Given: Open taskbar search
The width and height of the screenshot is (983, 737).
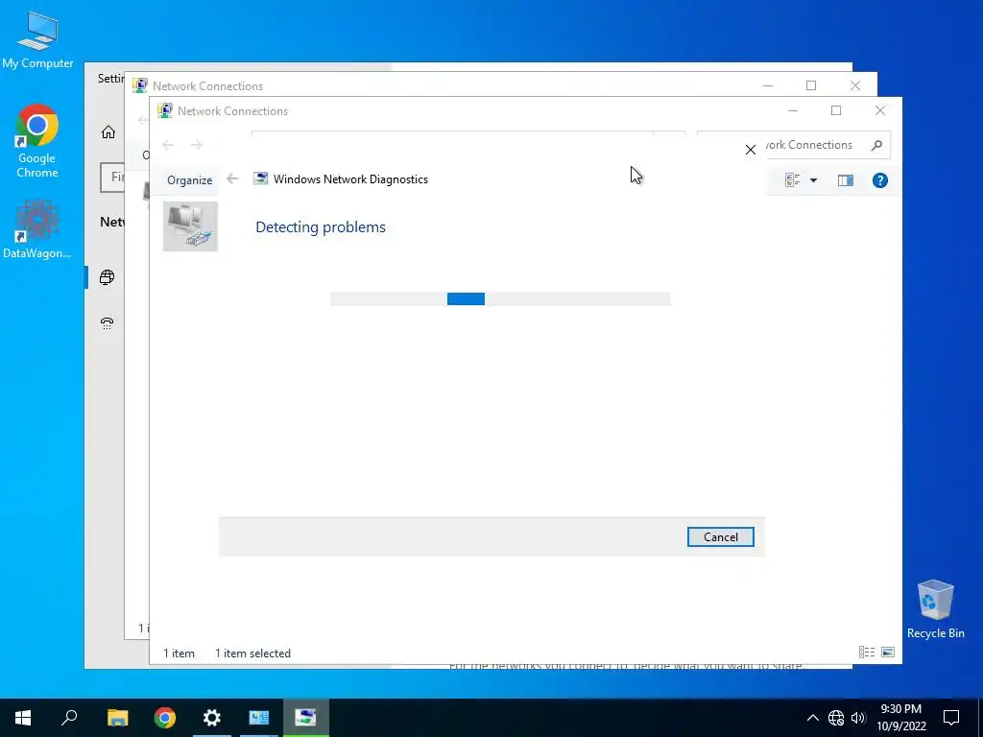Looking at the screenshot, I should tap(69, 718).
